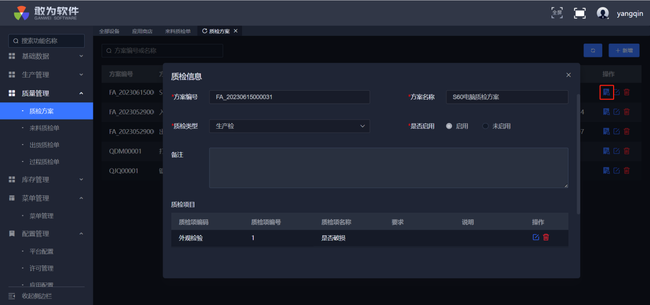Click QJQ00001 cell in table

tap(124, 171)
